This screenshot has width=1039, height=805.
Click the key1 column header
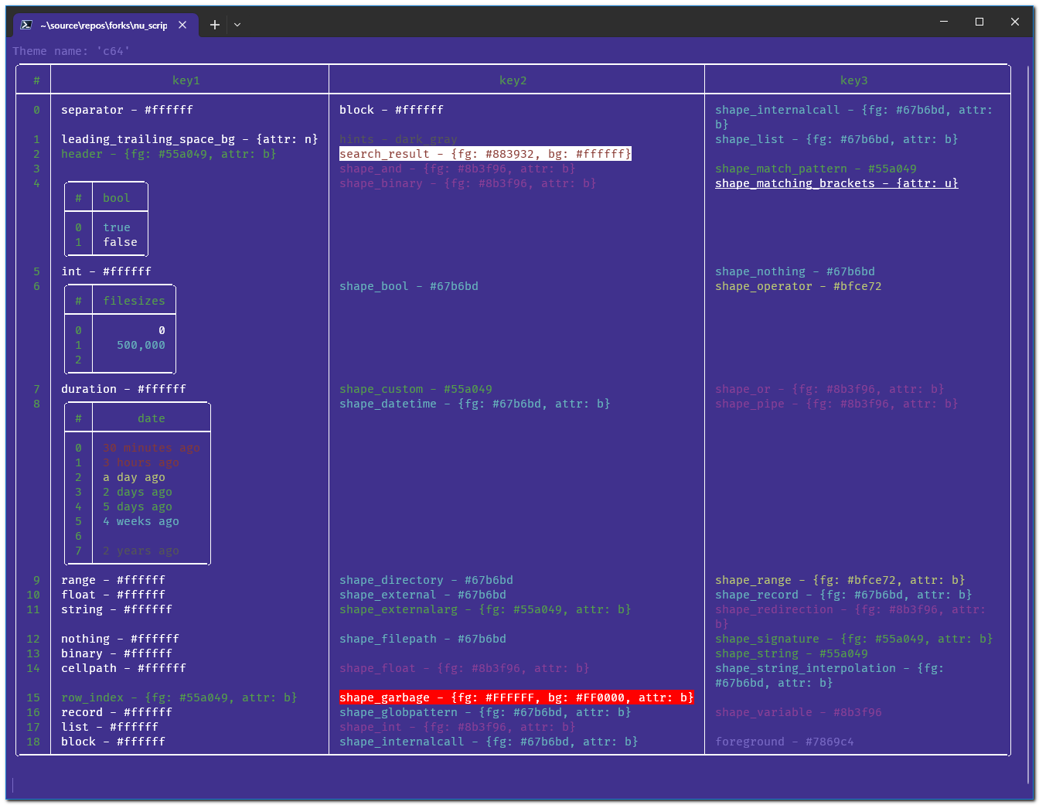click(x=186, y=80)
